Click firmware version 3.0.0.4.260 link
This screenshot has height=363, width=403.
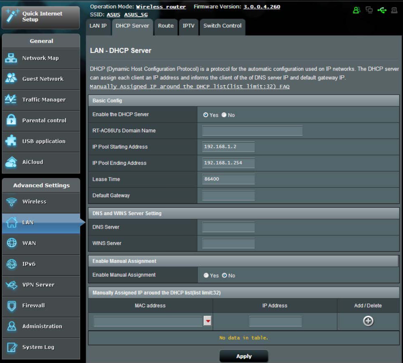point(262,7)
